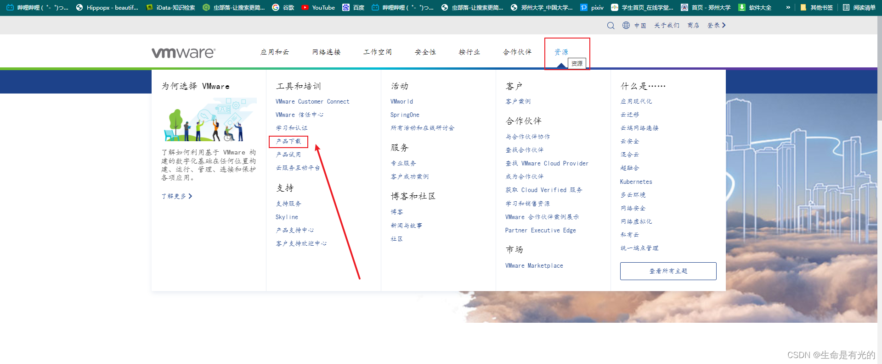882x364 pixels.
Task: Open the VMware Marketplace link
Action: point(534,266)
